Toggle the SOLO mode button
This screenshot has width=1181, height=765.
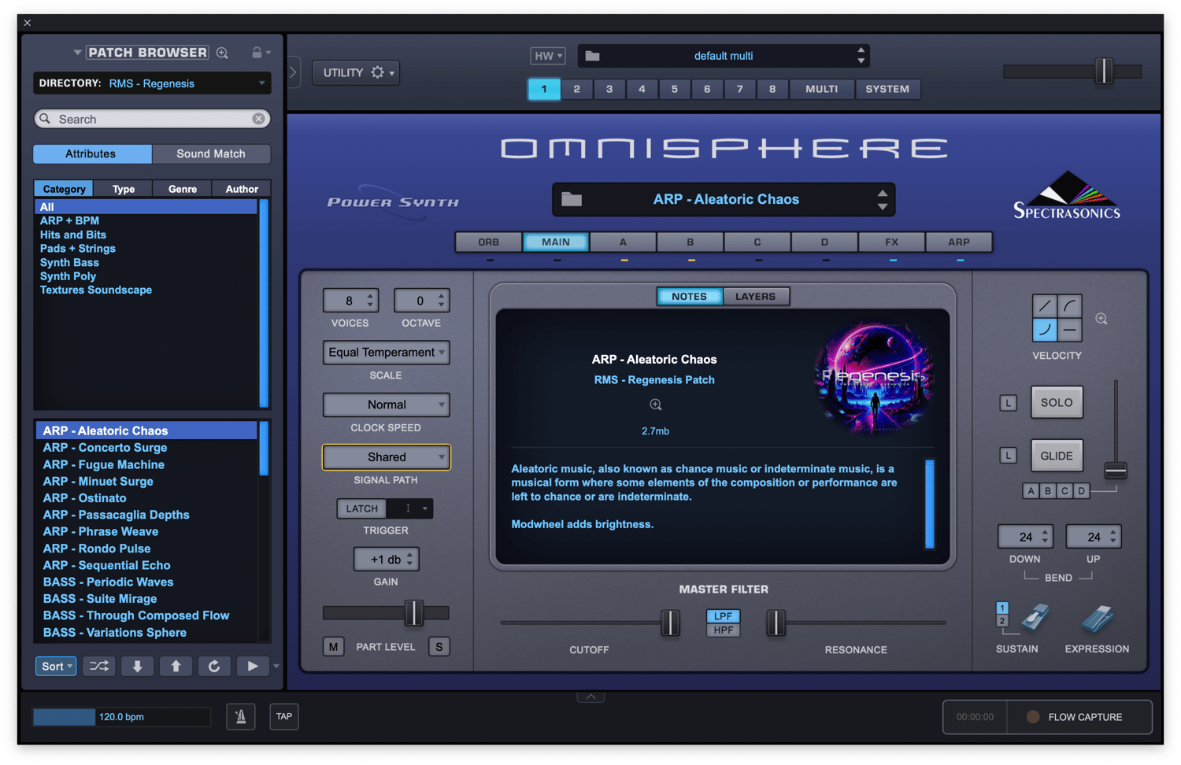coord(1057,402)
